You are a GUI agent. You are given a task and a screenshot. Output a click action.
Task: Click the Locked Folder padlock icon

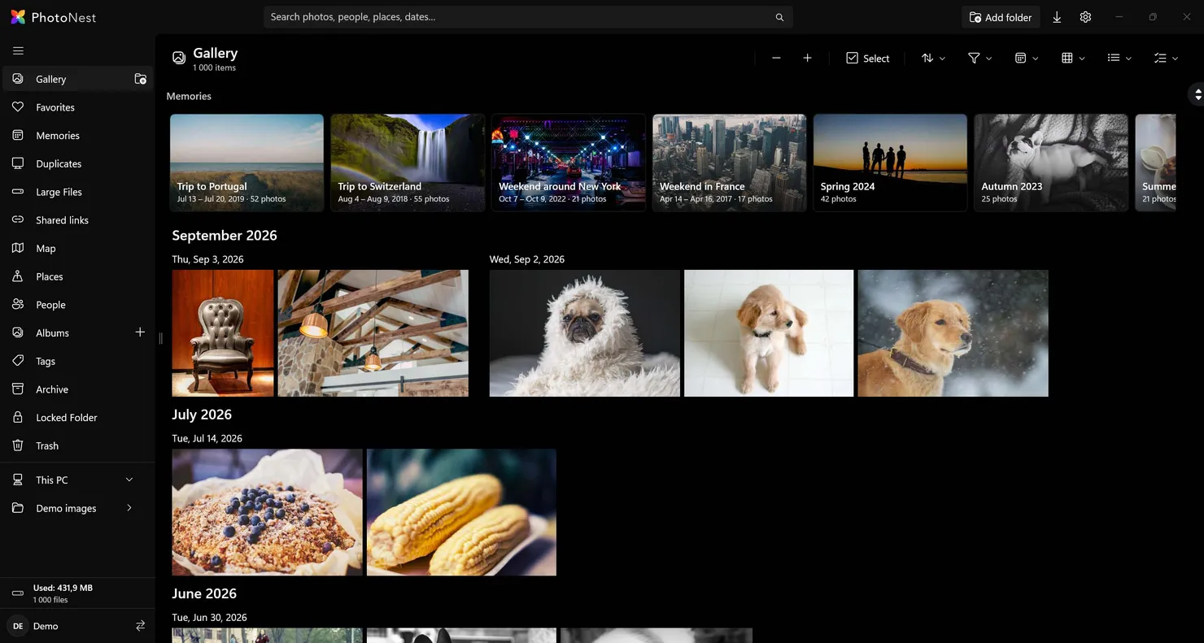tap(18, 417)
